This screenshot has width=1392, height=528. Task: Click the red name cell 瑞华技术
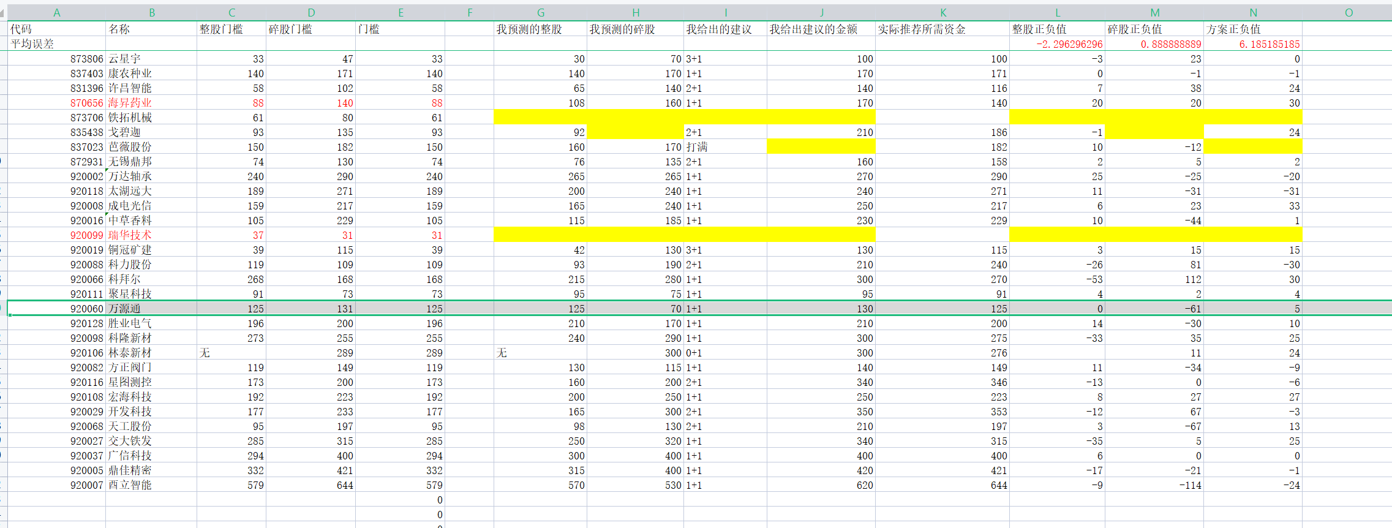coord(151,235)
